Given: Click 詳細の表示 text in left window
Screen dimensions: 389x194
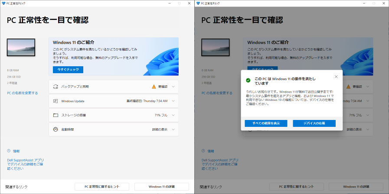Looking at the screenshot, I should point(160,129).
